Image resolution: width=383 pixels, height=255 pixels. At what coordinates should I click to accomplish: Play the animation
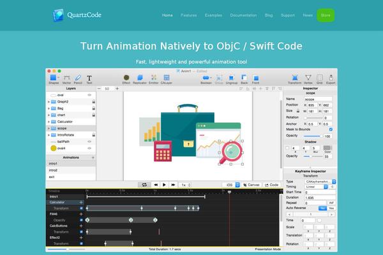(164, 185)
